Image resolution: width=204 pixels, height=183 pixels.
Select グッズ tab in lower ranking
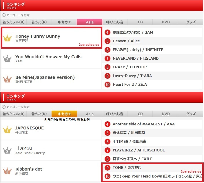coord(191,114)
